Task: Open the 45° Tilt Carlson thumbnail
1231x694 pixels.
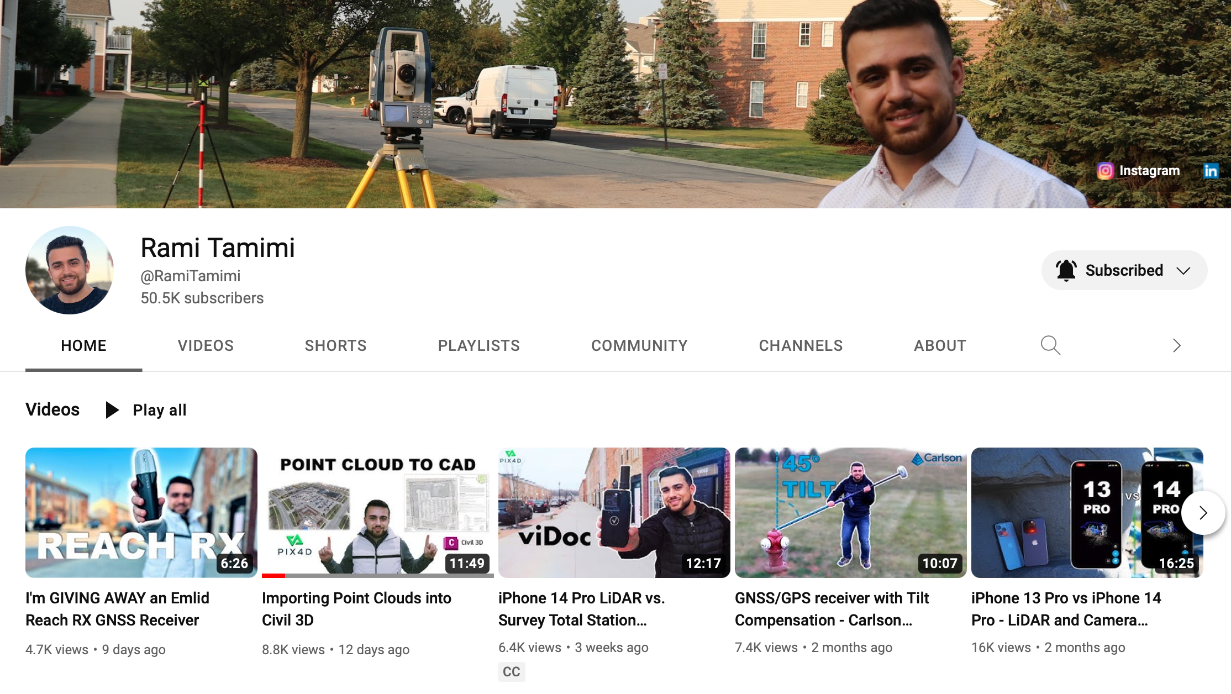Action: click(851, 513)
